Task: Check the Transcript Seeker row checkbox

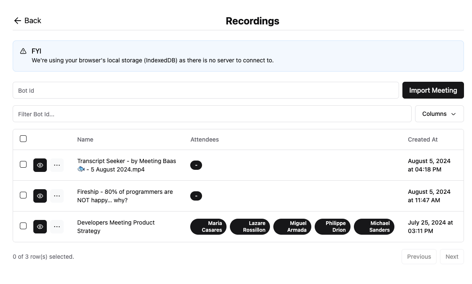Action: (23, 165)
